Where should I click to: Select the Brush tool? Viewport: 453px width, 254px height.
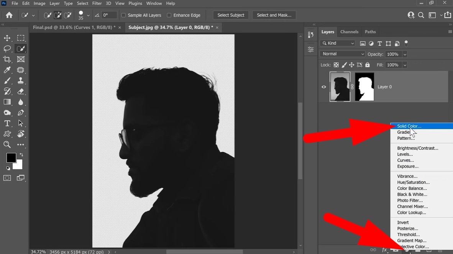point(7,80)
